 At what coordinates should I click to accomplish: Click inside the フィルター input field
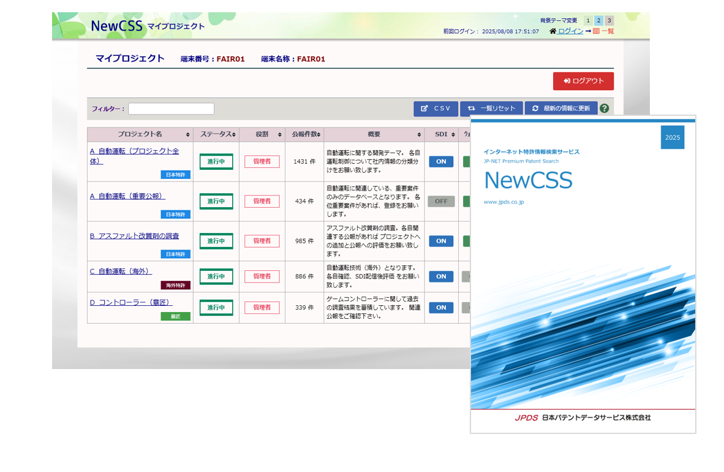[172, 108]
